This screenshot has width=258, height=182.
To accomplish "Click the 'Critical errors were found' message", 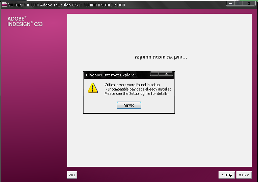I will pyautogui.click(x=132, y=85).
